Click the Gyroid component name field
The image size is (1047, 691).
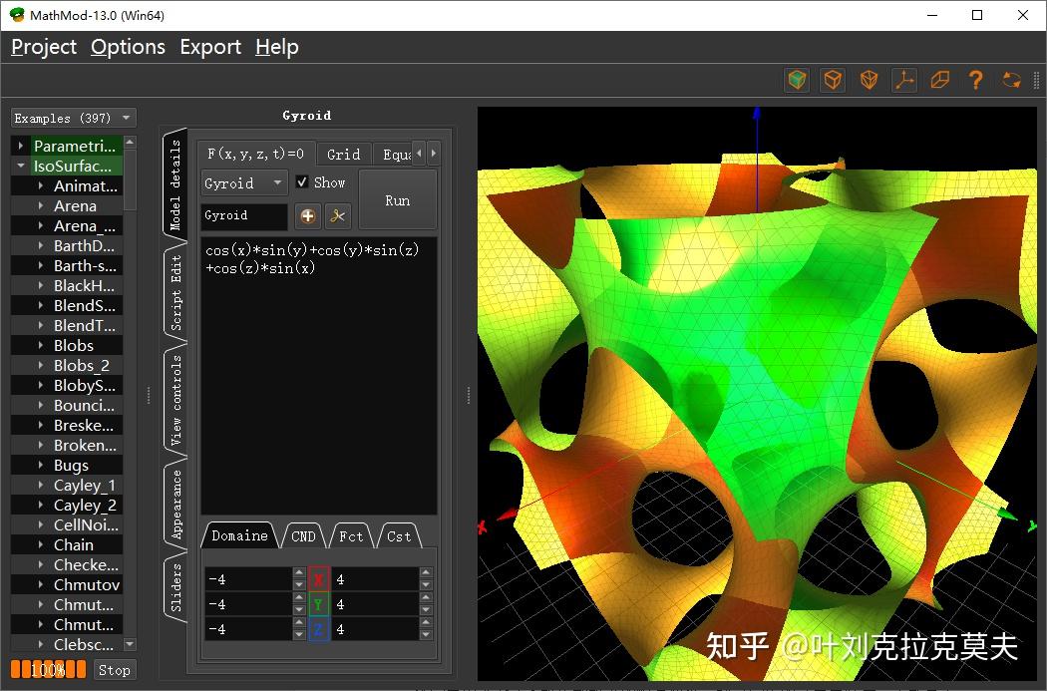[x=244, y=215]
